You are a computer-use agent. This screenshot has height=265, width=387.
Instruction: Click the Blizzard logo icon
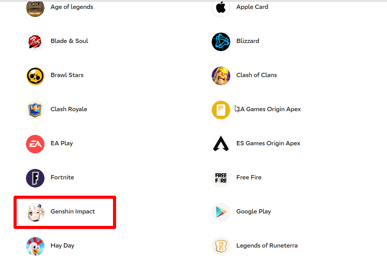pos(221,42)
